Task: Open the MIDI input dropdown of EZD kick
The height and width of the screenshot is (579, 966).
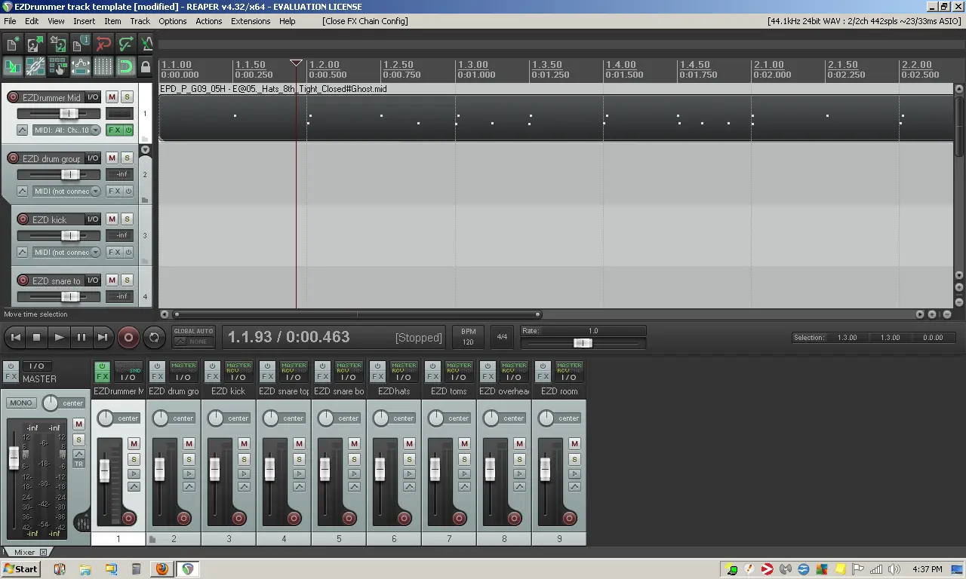Action: coord(66,253)
